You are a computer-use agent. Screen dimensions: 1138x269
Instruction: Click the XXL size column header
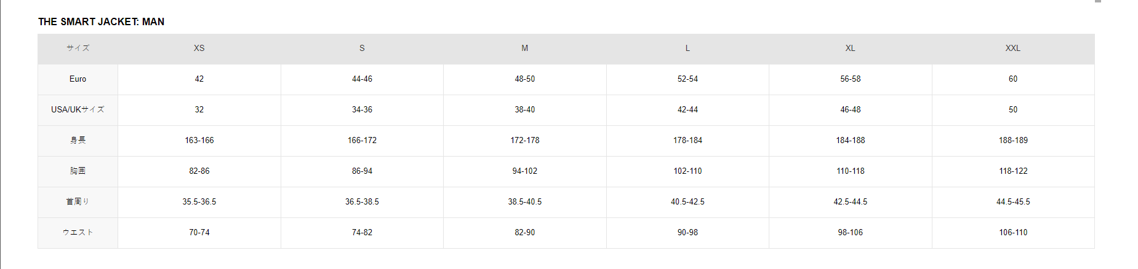[x=1012, y=48]
